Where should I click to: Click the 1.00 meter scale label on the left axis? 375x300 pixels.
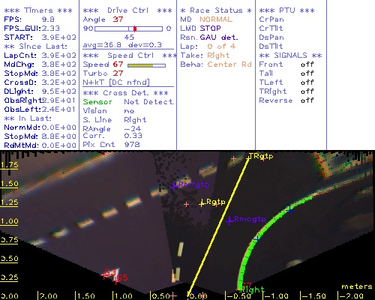point(9,221)
